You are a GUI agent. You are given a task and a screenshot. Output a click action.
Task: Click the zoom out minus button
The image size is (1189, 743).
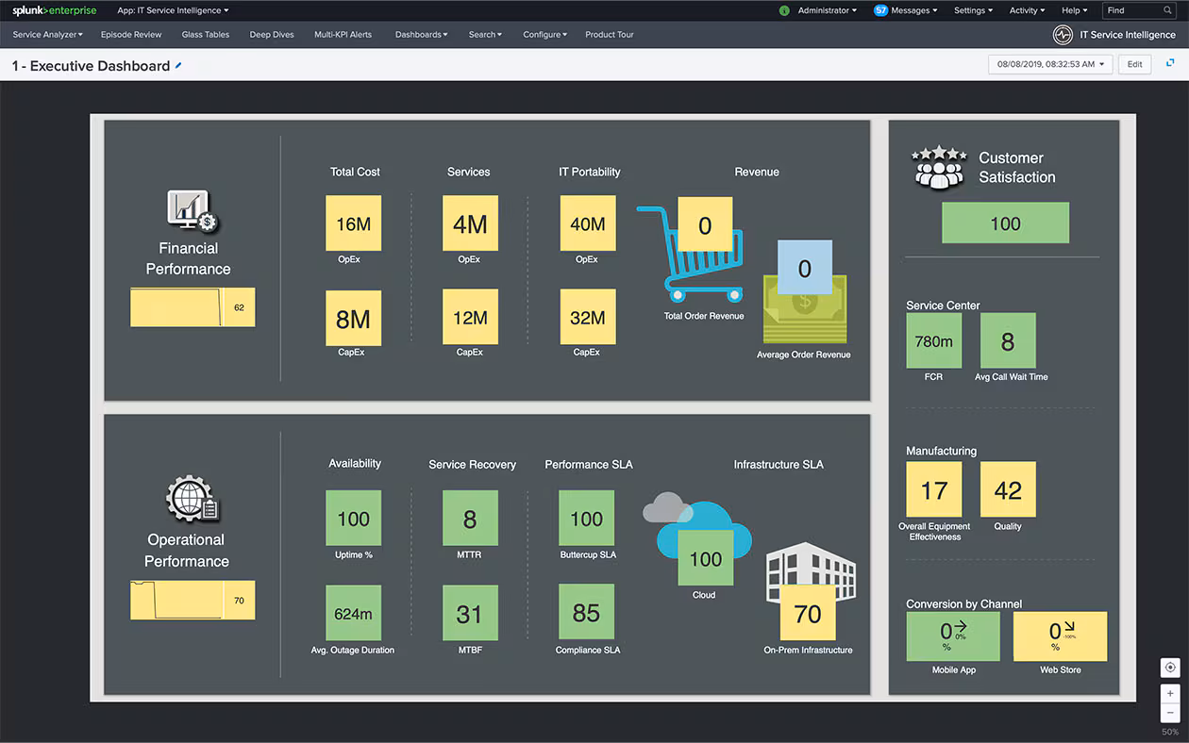click(1170, 713)
